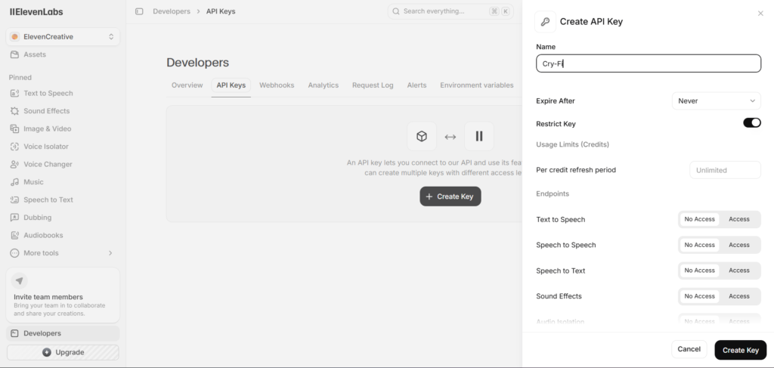
Task: Click the cube icon in the API keys illustration
Action: point(422,136)
